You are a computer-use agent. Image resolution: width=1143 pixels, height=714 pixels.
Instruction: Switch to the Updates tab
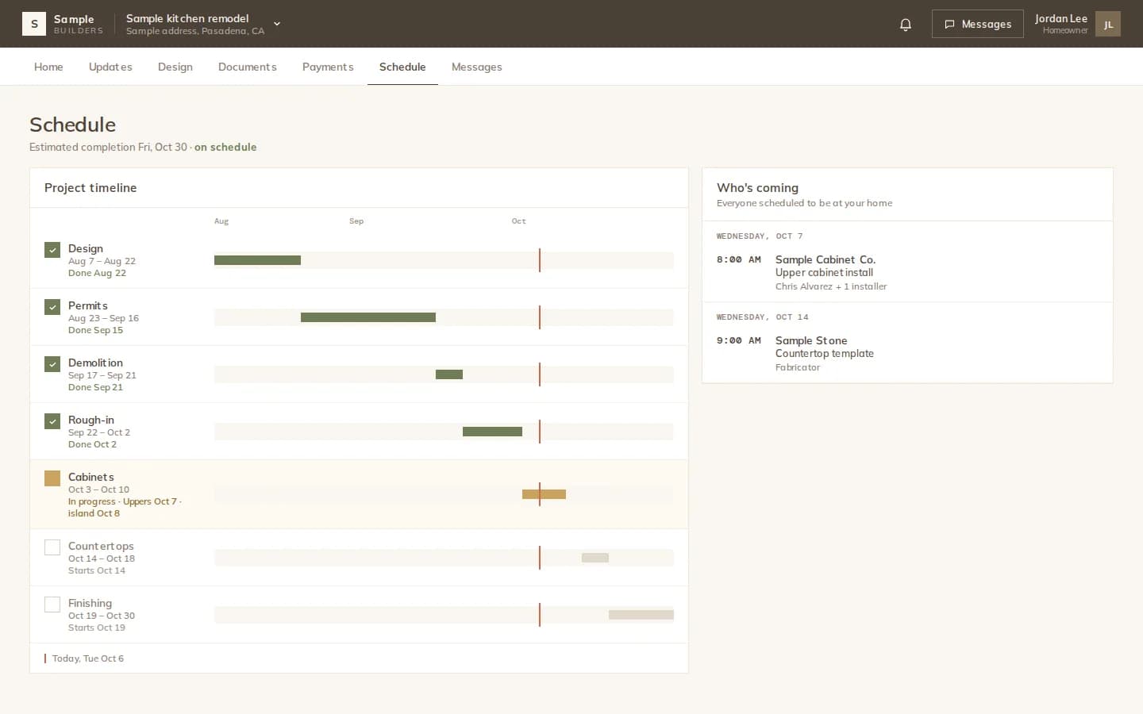tap(110, 67)
